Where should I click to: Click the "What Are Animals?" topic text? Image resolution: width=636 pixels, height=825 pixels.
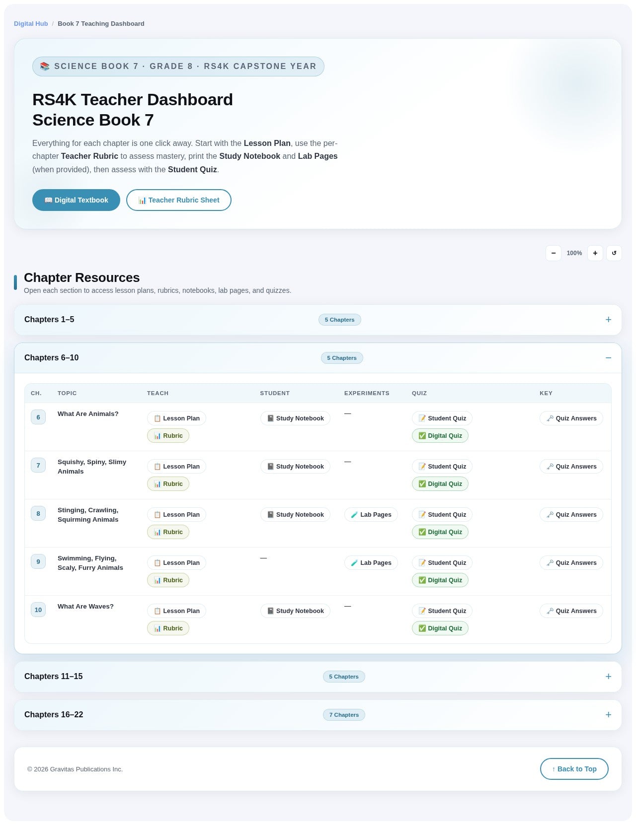[x=88, y=414]
